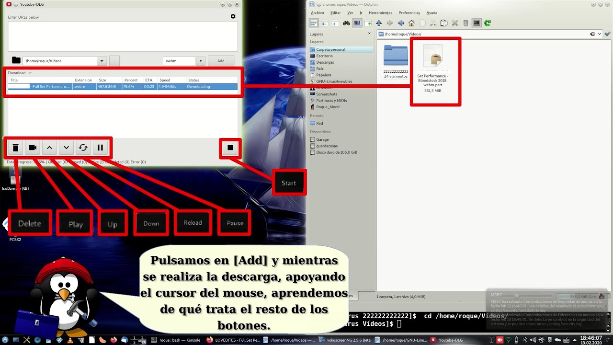Viewport: 613px width, 345px height.
Task: Move download up with the up-arrow button
Action: coord(49,148)
